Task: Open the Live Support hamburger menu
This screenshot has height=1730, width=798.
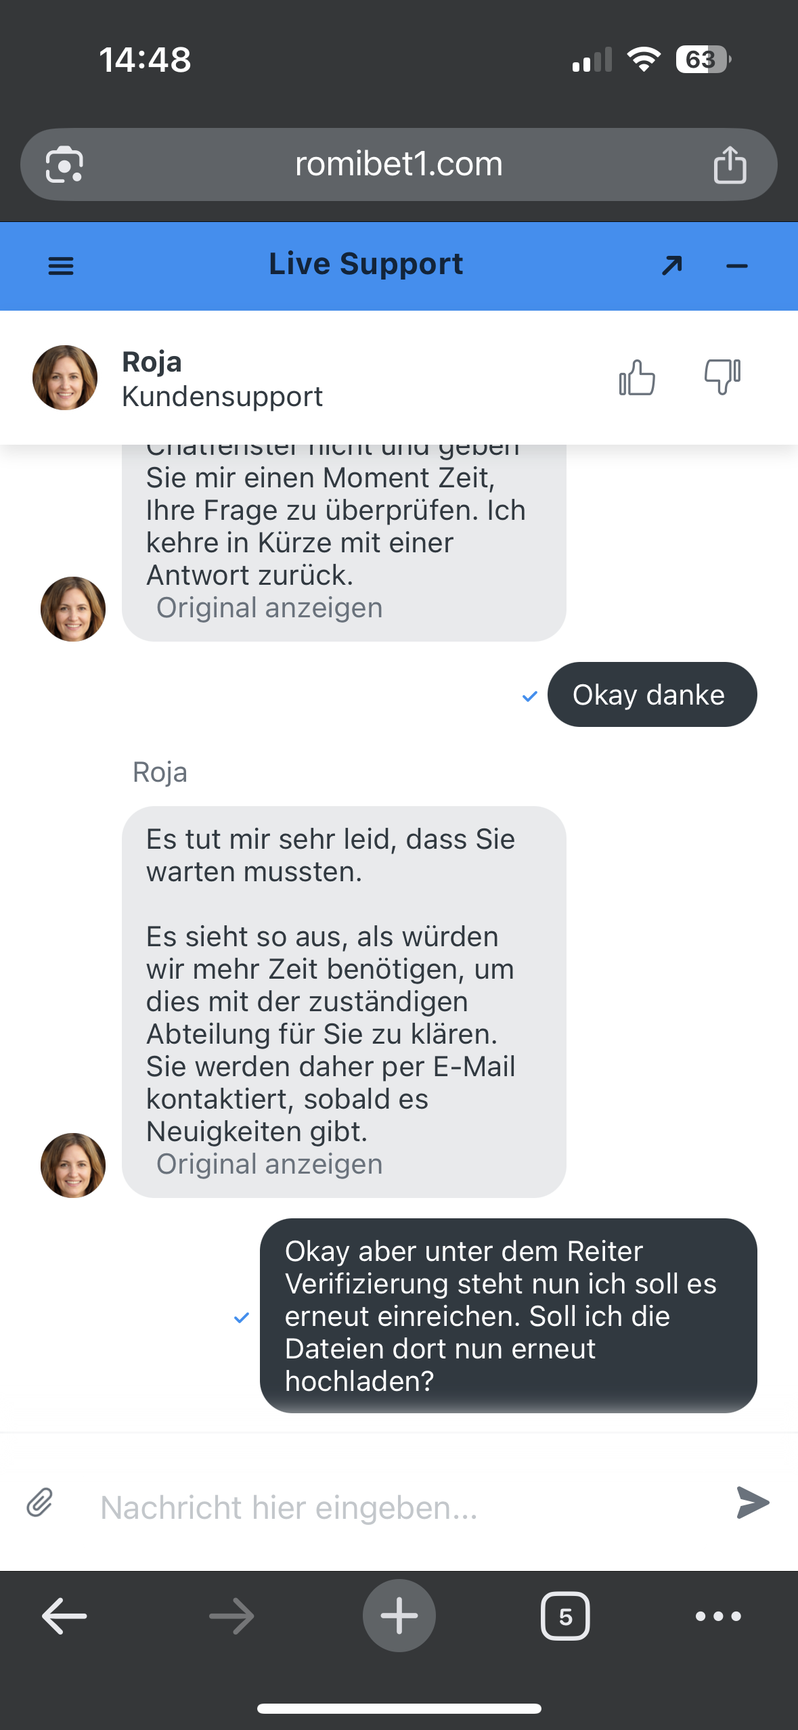Action: tap(61, 266)
